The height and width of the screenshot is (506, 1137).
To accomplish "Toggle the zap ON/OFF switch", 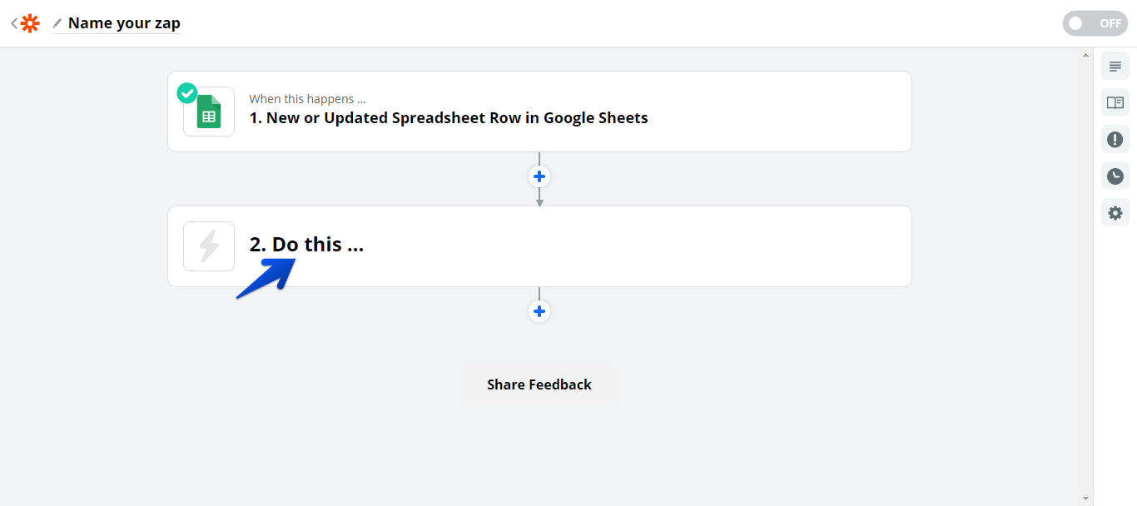I will [1095, 23].
